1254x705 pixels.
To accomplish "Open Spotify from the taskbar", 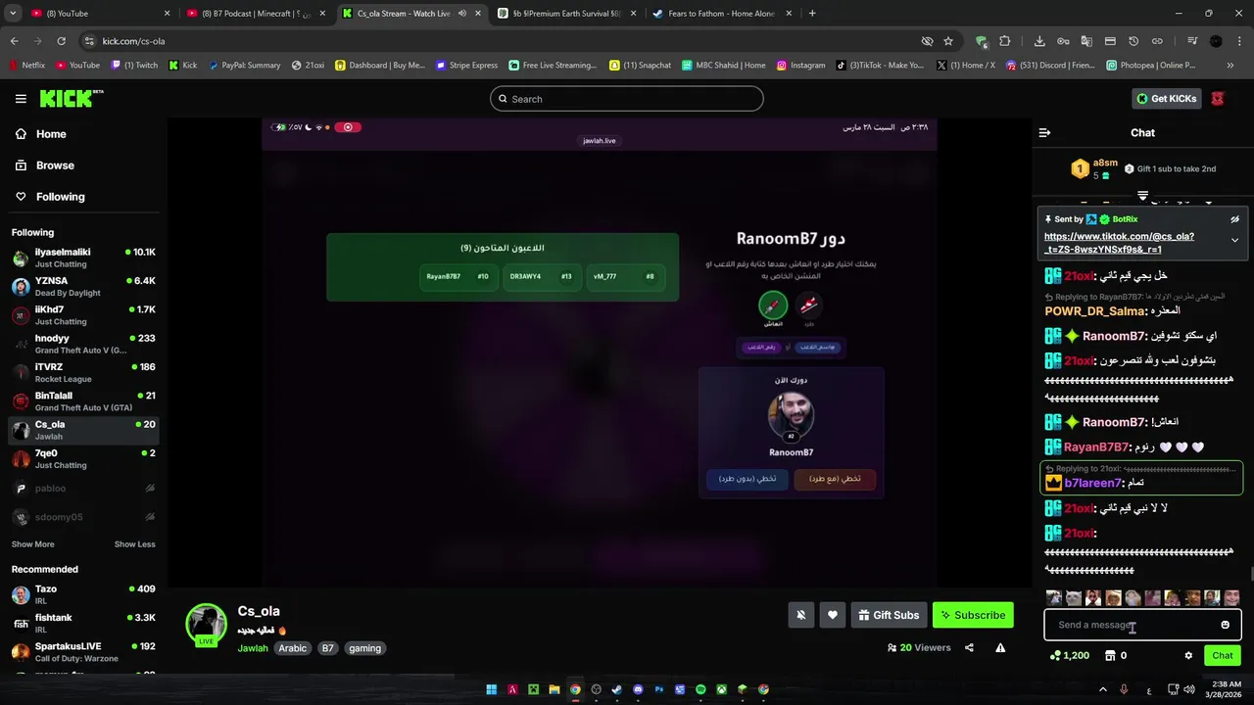I will pos(700,689).
